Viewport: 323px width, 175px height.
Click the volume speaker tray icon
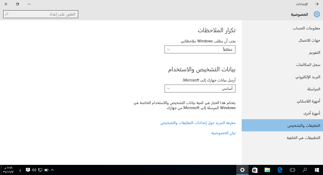(x=34, y=170)
